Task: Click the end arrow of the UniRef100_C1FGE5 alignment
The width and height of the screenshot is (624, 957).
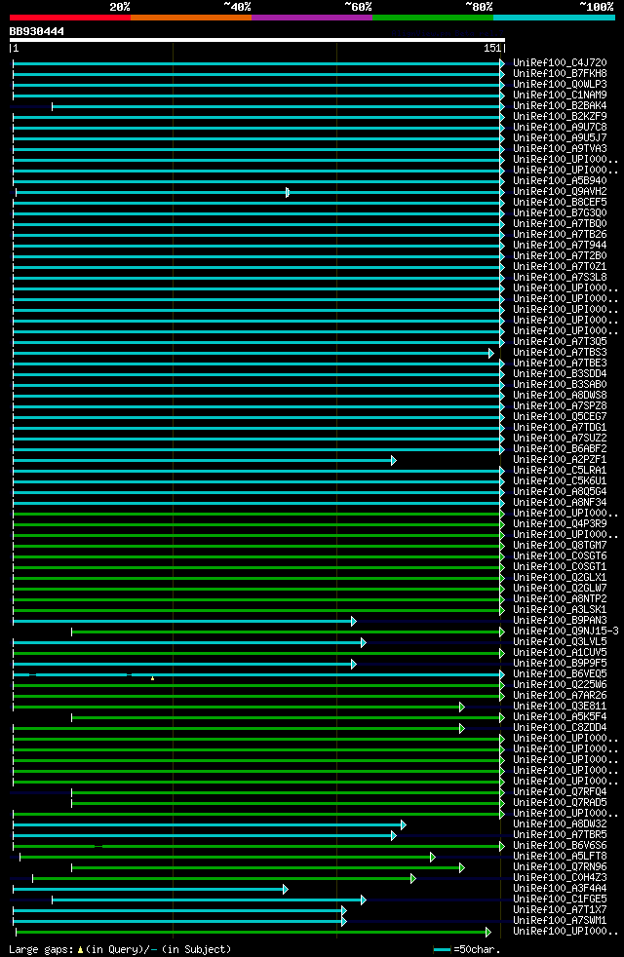Action: point(363,900)
